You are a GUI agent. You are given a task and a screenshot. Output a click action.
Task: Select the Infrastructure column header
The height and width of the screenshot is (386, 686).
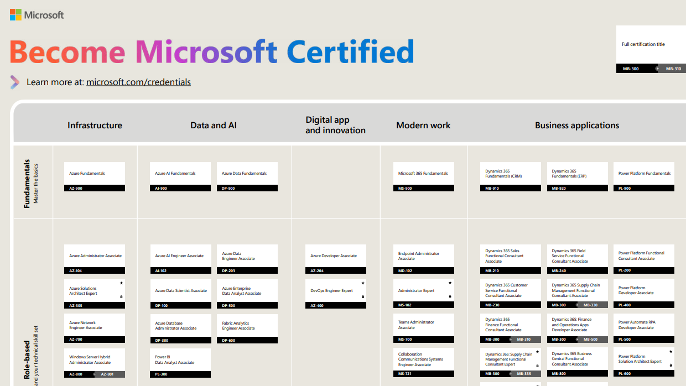tap(95, 126)
